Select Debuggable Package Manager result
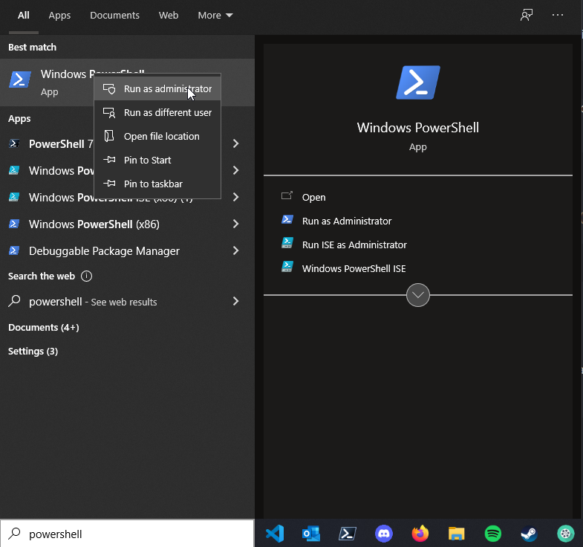This screenshot has height=547, width=583. click(x=127, y=250)
